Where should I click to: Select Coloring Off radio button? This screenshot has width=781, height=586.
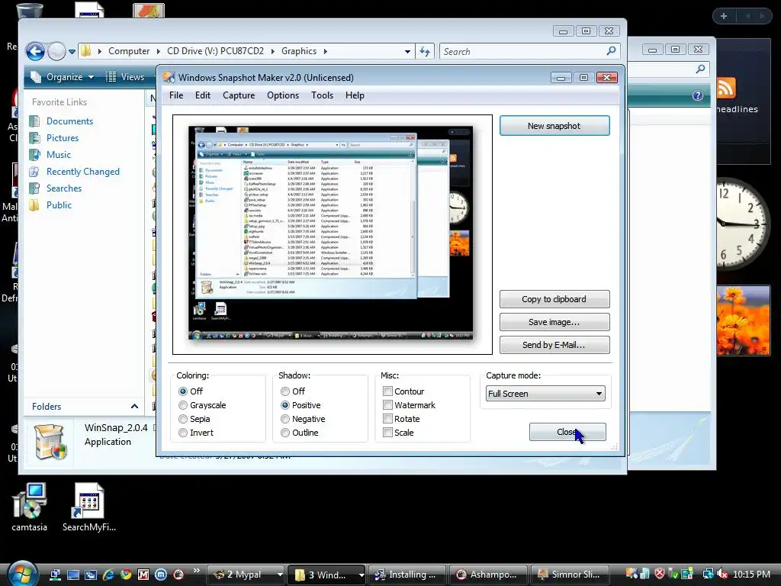click(183, 391)
